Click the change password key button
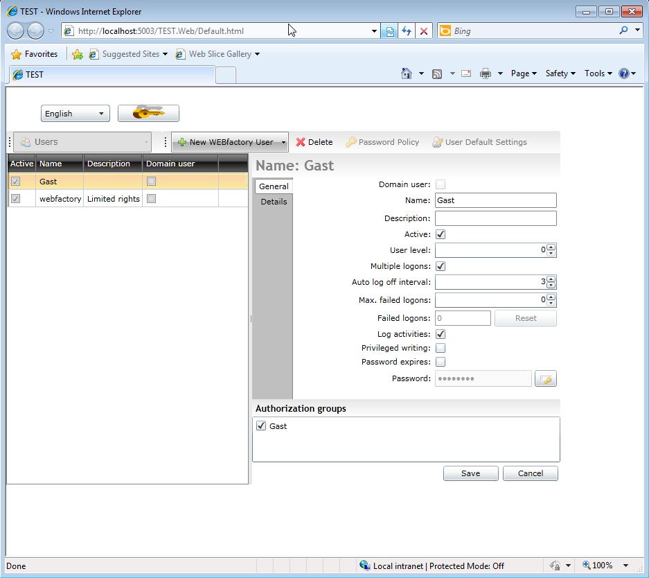The height and width of the screenshot is (578, 649). click(546, 379)
